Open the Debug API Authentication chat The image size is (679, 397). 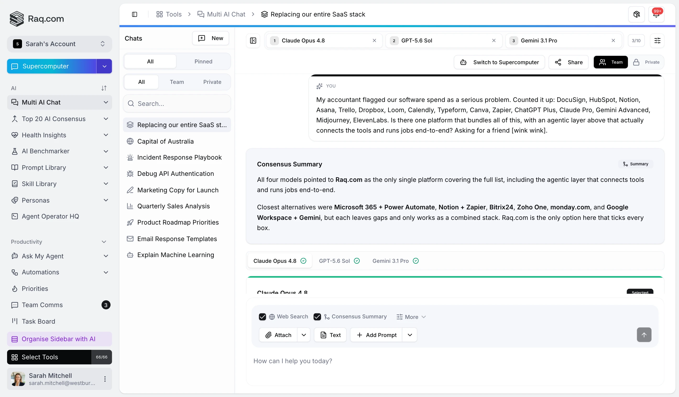pyautogui.click(x=177, y=173)
